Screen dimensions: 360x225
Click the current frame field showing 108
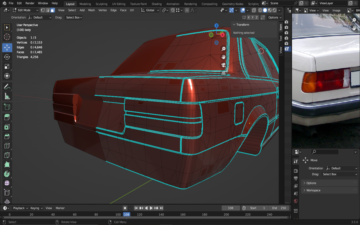[x=230, y=208]
